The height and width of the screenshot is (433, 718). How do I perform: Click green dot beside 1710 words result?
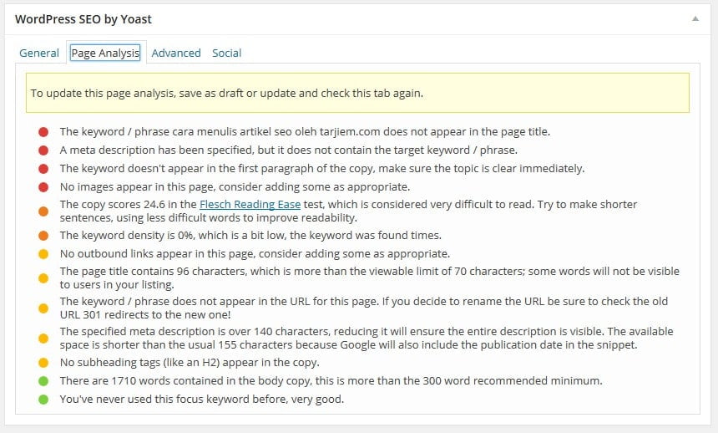(x=43, y=381)
